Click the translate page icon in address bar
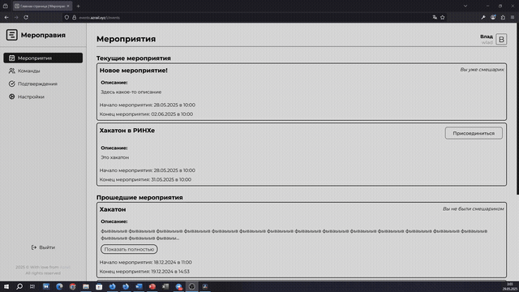 point(435,17)
